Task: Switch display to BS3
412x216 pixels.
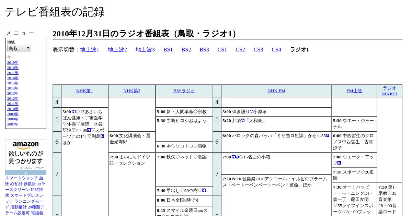Action: 204,50
